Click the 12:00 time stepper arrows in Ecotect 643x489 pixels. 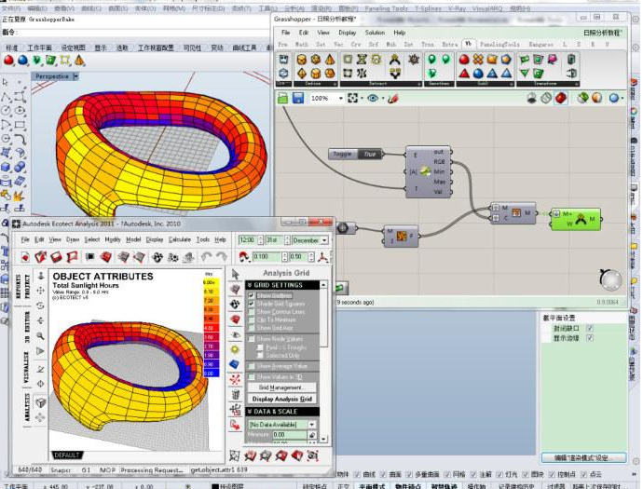(260, 240)
